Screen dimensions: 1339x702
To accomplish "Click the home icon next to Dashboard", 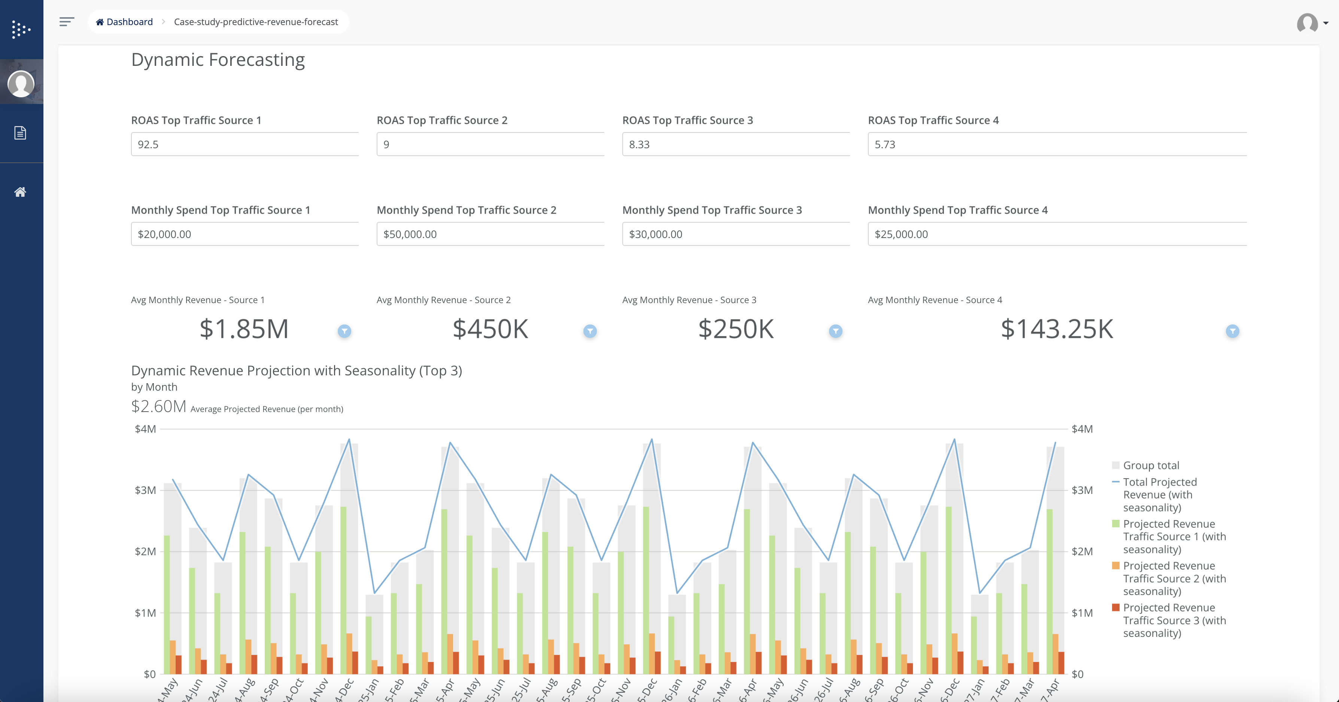I will (x=100, y=22).
